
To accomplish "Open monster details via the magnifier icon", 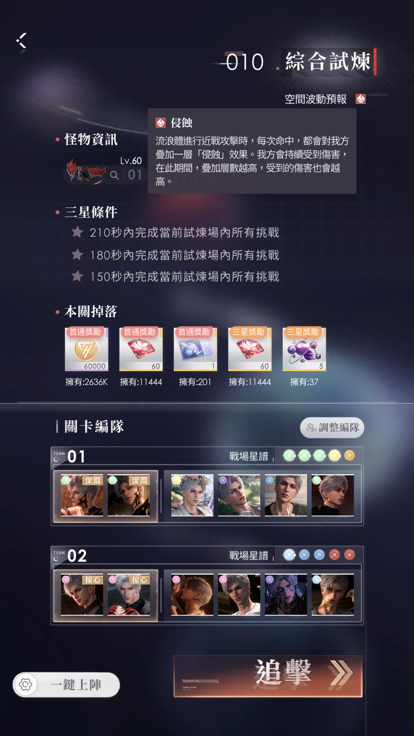I will click(x=114, y=175).
